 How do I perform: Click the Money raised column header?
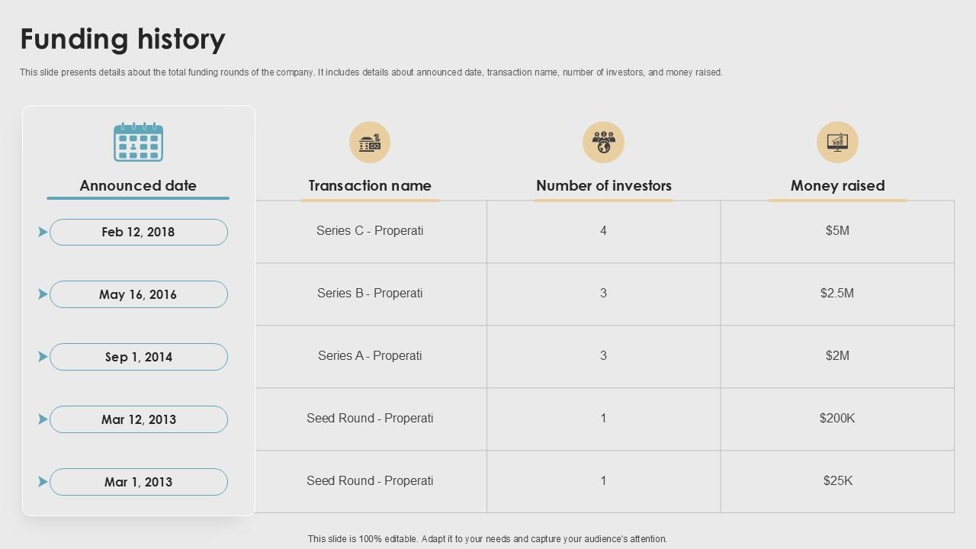tap(837, 185)
